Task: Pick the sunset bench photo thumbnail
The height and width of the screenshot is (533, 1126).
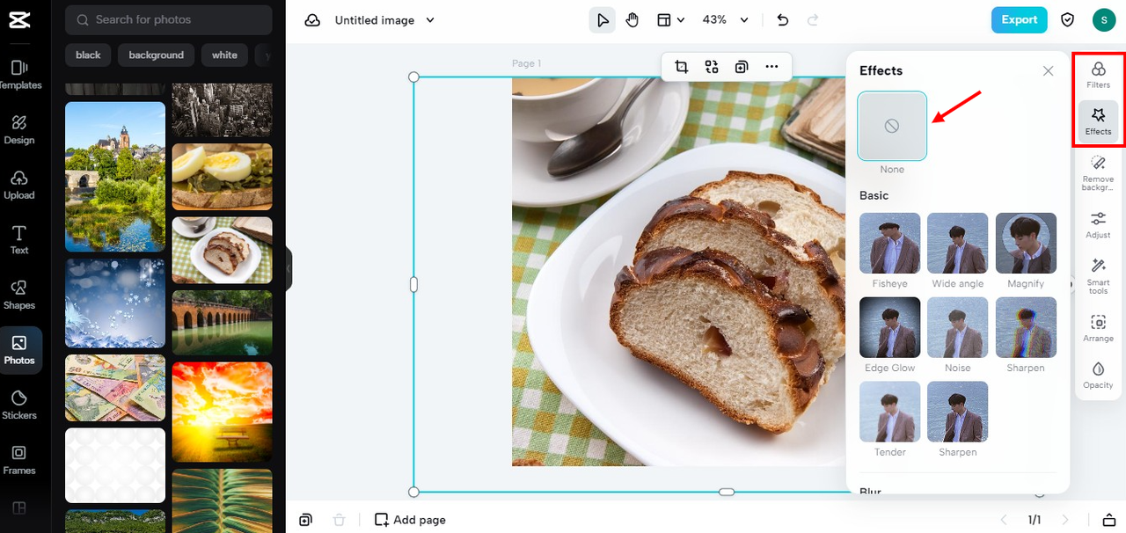Action: (222, 412)
